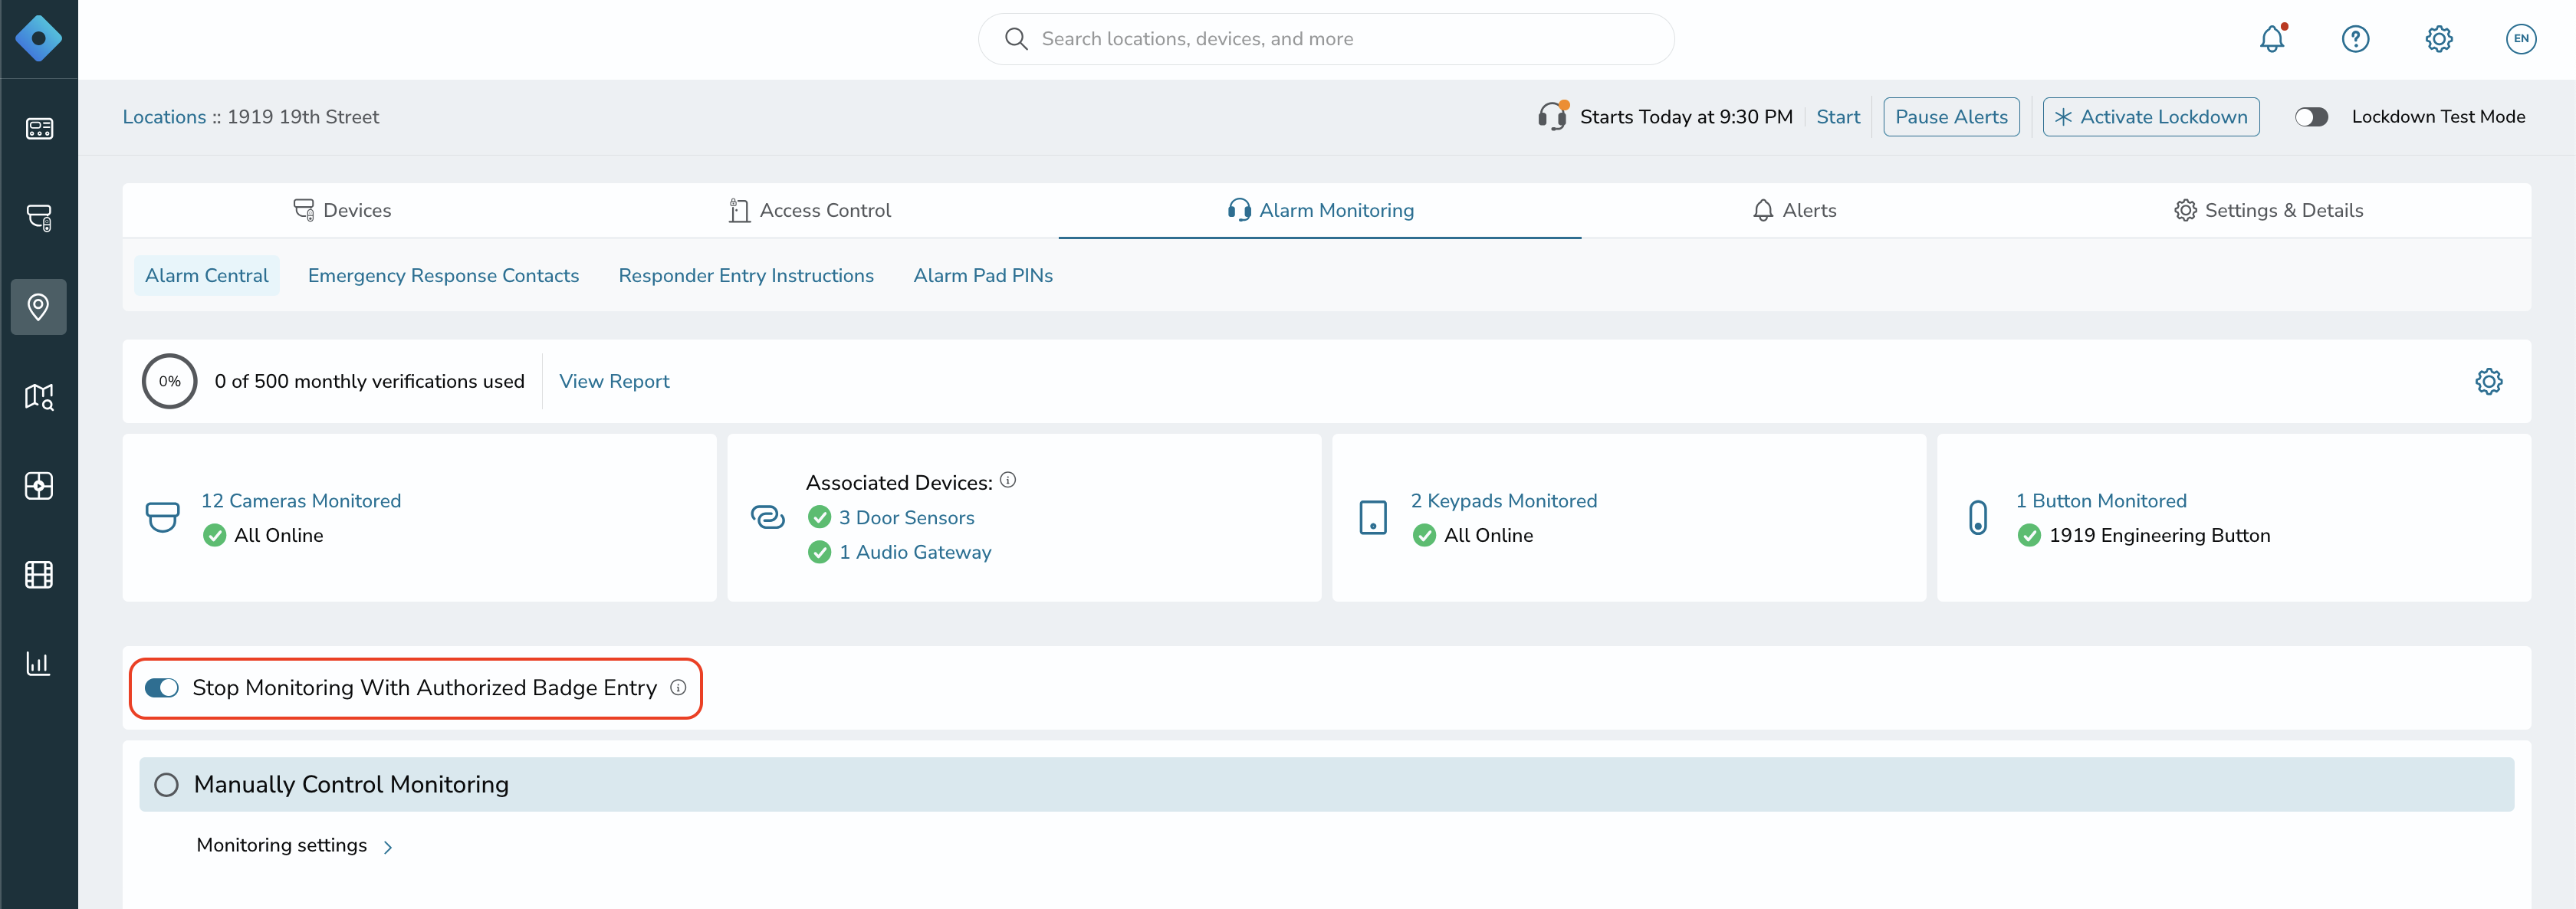This screenshot has height=909, width=2576.
Task: Click the camera icon in Cameras Monitored card
Action: (162, 517)
